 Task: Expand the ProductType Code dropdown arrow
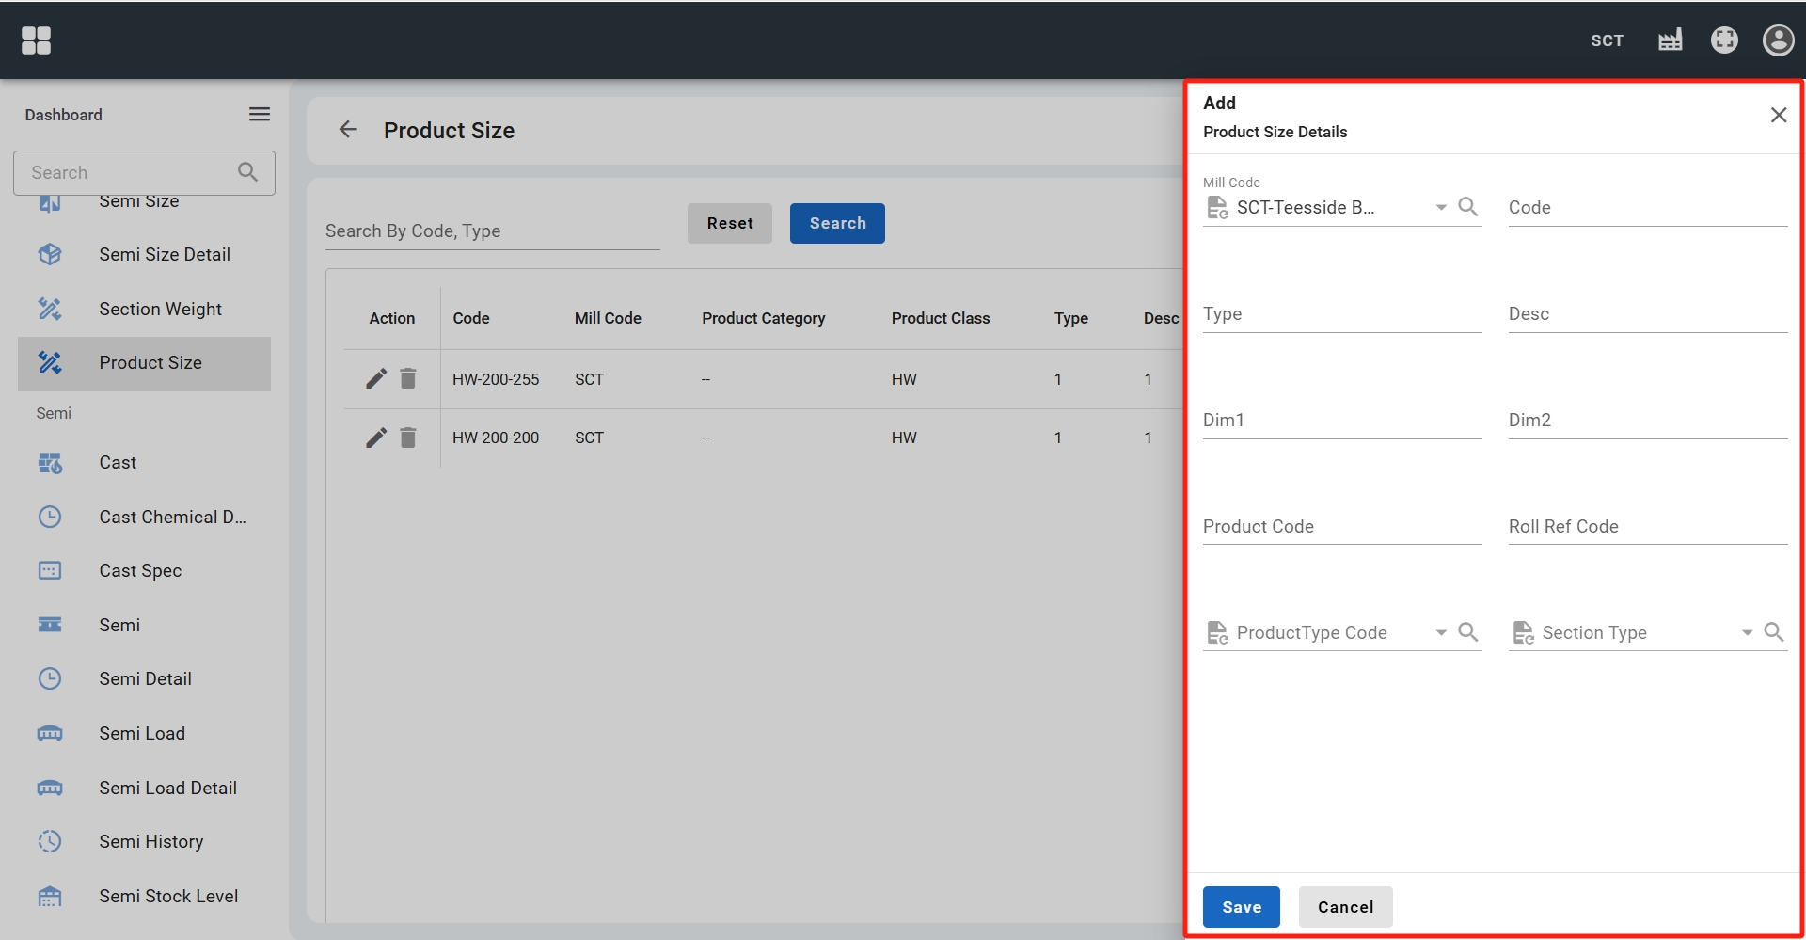pos(1440,633)
